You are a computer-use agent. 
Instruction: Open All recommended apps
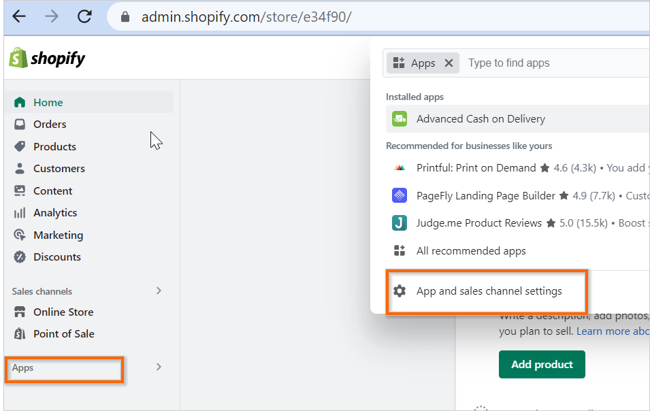pos(471,251)
